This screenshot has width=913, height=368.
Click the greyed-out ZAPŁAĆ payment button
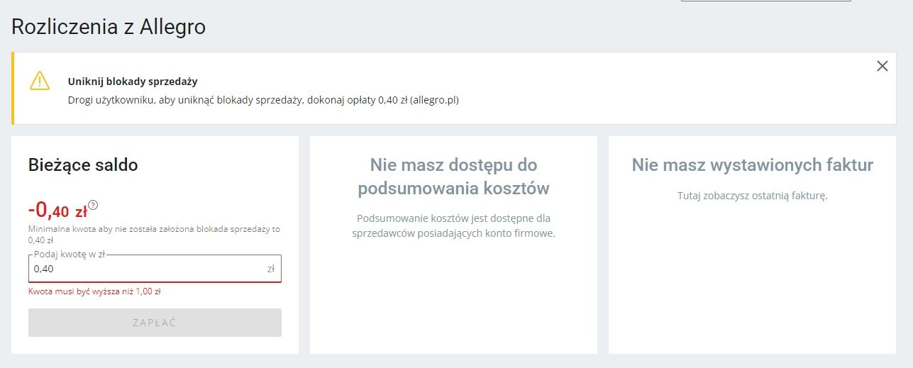[x=155, y=323]
